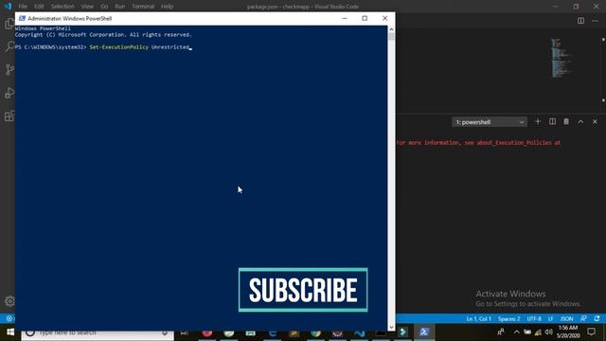The image size is (606, 341).
Task: Open the Windows Action Center icon
Action: click(x=591, y=332)
